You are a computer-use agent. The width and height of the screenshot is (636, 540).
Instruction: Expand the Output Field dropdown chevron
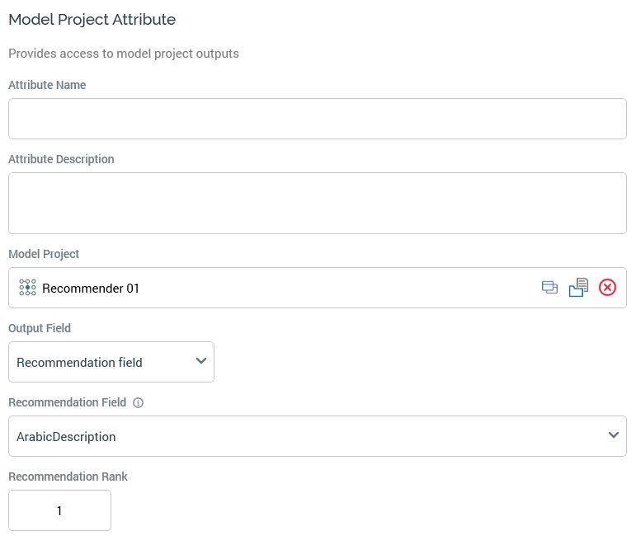click(201, 361)
